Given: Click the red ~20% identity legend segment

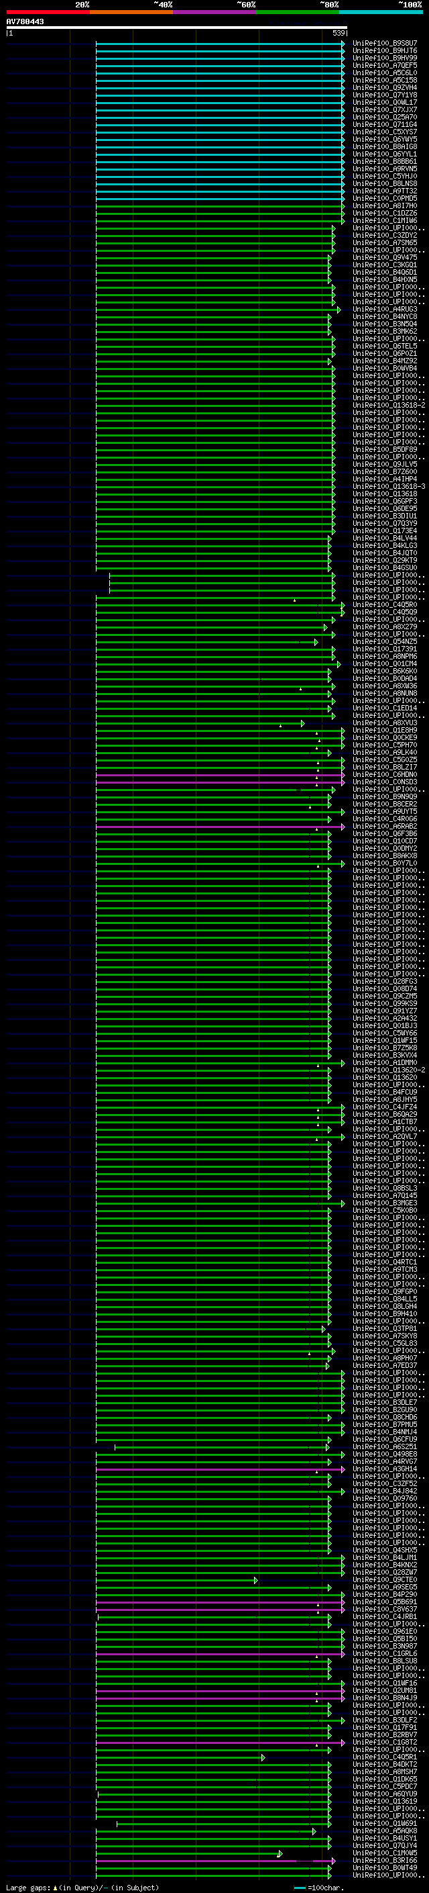Looking at the screenshot, I should [x=48, y=12].
